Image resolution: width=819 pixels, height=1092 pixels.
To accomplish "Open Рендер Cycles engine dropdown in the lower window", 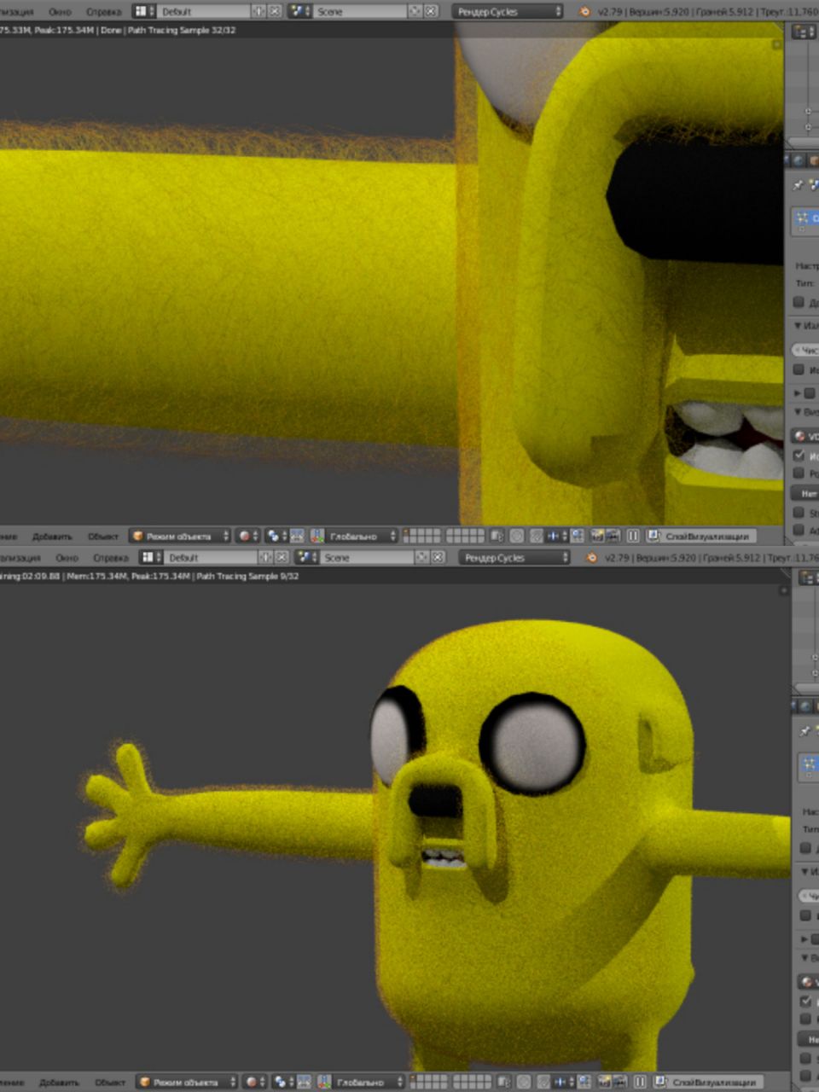I will tap(514, 557).
